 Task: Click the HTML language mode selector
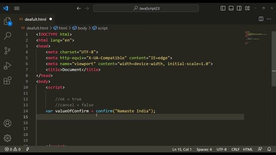[x=248, y=149]
